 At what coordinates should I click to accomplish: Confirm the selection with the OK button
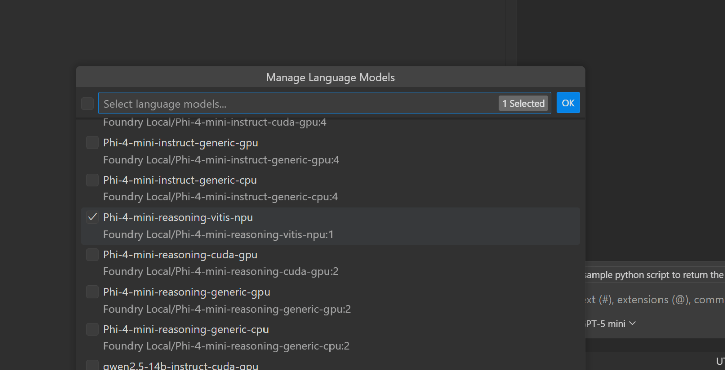click(568, 103)
